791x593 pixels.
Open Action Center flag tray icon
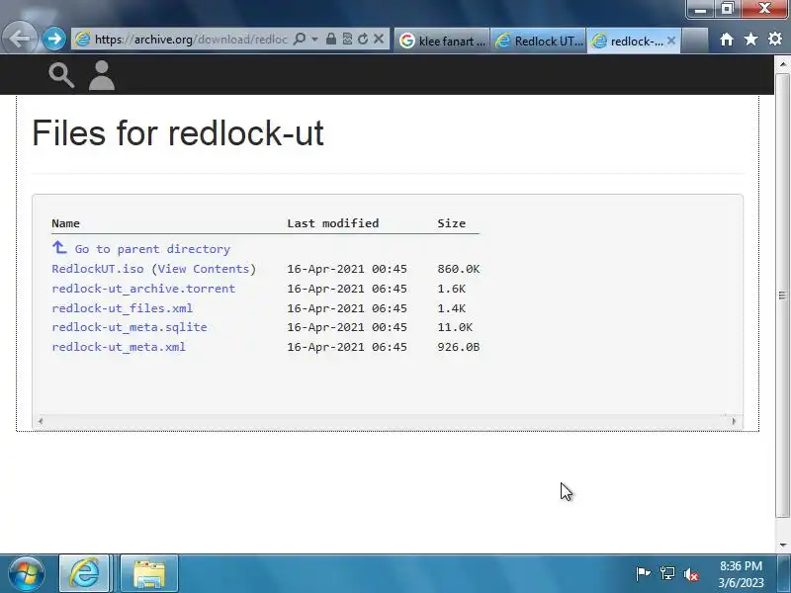point(643,573)
